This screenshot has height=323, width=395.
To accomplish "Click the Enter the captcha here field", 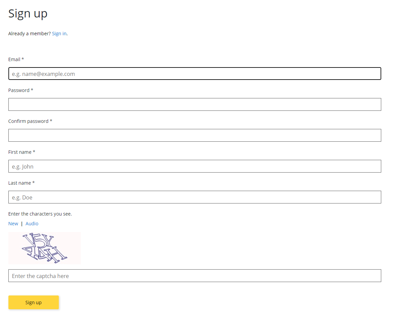I will point(194,276).
